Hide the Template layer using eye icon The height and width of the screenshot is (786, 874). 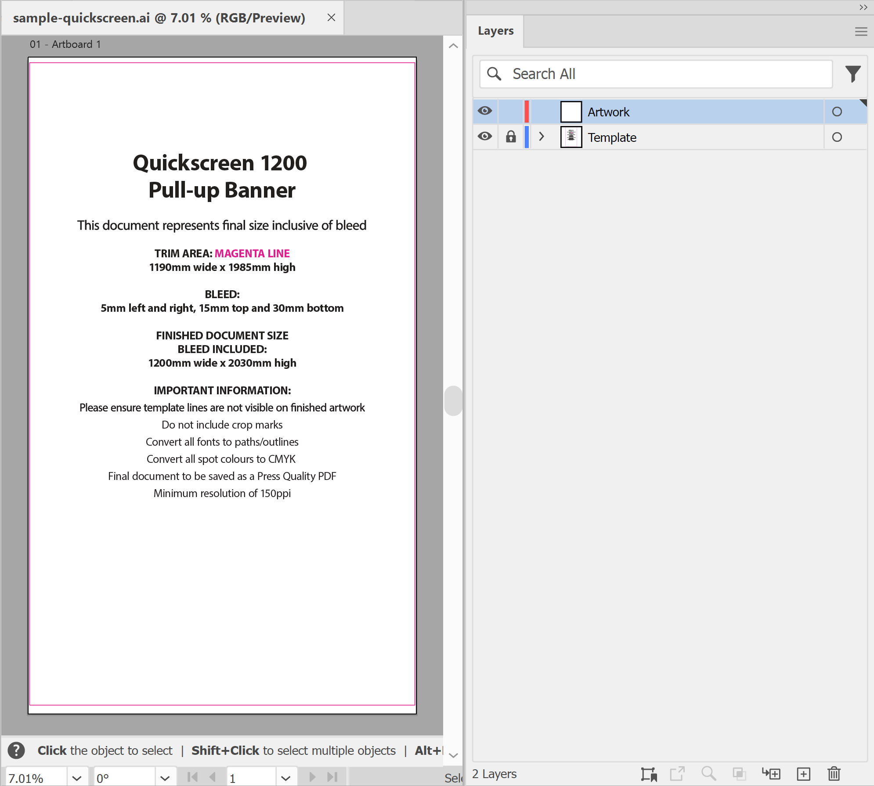click(x=485, y=136)
